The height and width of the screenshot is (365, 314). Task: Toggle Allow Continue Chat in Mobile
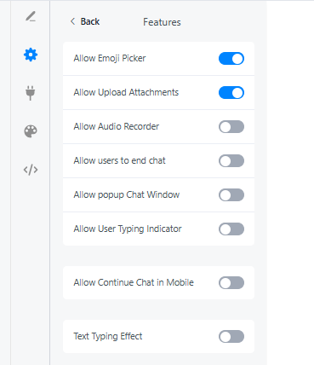point(231,283)
